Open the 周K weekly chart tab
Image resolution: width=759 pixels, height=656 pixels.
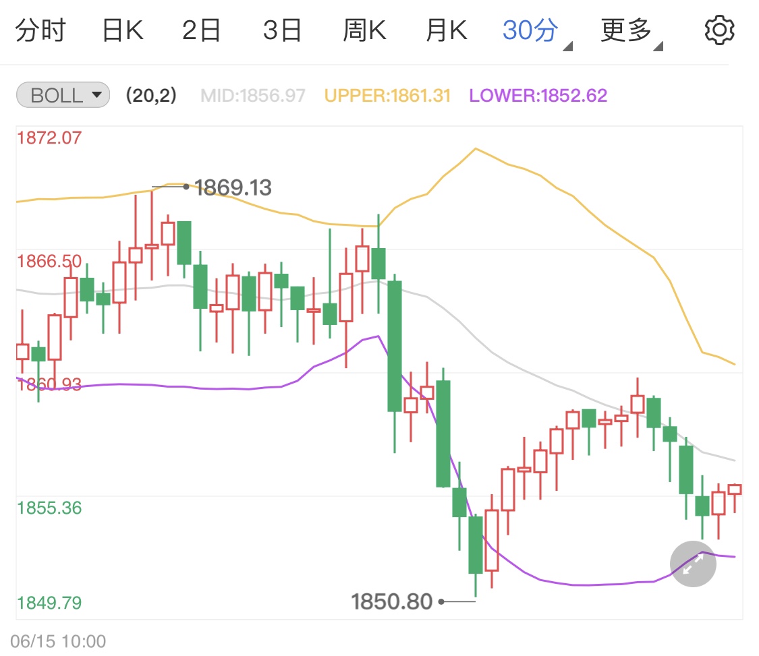click(x=364, y=30)
